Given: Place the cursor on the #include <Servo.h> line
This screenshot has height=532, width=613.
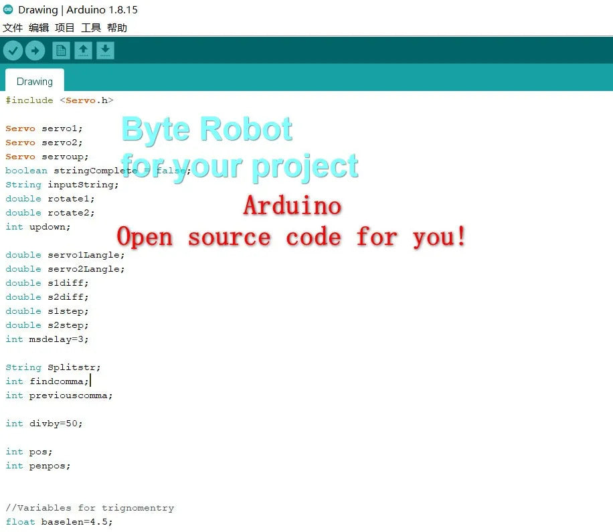Looking at the screenshot, I should click(60, 100).
